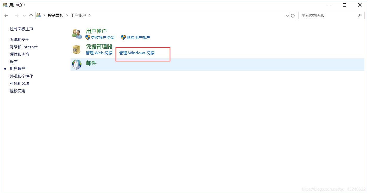This screenshot has height=194, width=368.
Task: Click the 更改帐户类型 link
Action: [103, 37]
